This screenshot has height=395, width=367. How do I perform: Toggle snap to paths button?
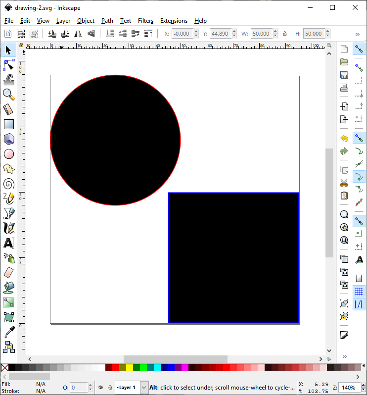(x=359, y=151)
